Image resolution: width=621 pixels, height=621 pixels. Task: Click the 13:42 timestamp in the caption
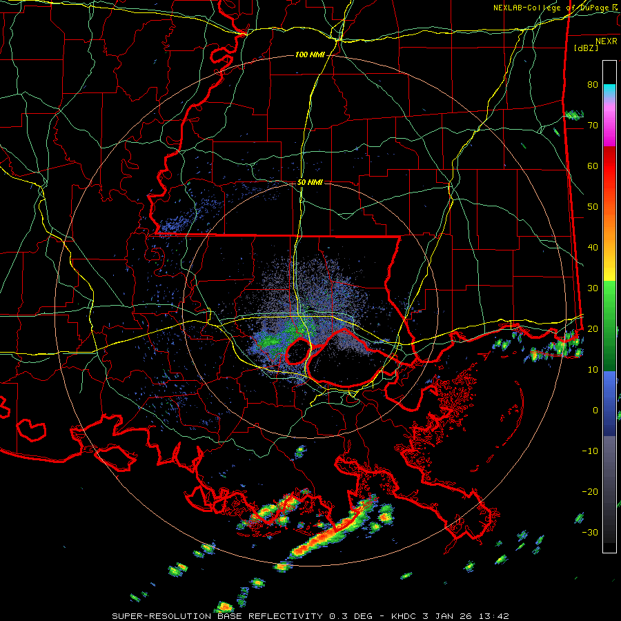493,616
